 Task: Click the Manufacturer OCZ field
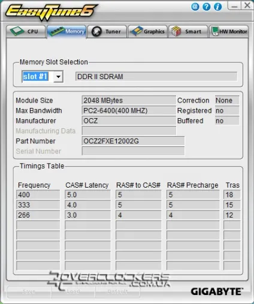pyautogui.click(x=129, y=121)
